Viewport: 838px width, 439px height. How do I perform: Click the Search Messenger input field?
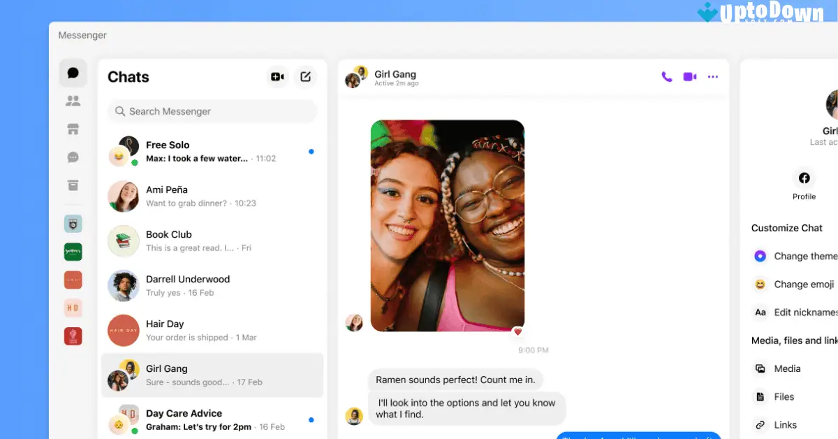pyautogui.click(x=211, y=111)
